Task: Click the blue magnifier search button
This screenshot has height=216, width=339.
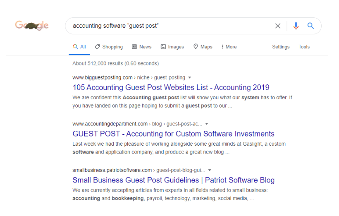Action: pos(310,26)
